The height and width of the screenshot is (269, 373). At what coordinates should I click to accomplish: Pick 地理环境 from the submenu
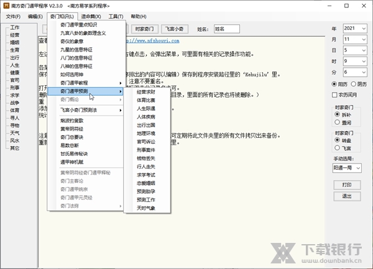147,134
